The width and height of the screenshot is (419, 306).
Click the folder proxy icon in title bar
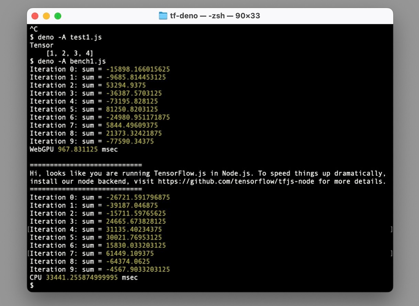tap(163, 16)
